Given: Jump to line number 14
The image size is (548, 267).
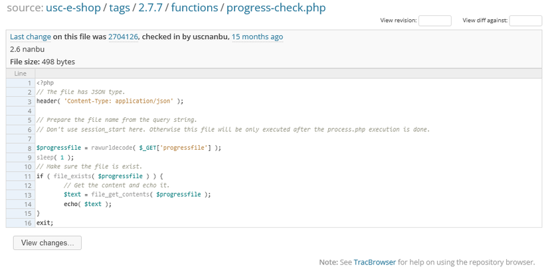Looking at the screenshot, I should click(29, 204).
